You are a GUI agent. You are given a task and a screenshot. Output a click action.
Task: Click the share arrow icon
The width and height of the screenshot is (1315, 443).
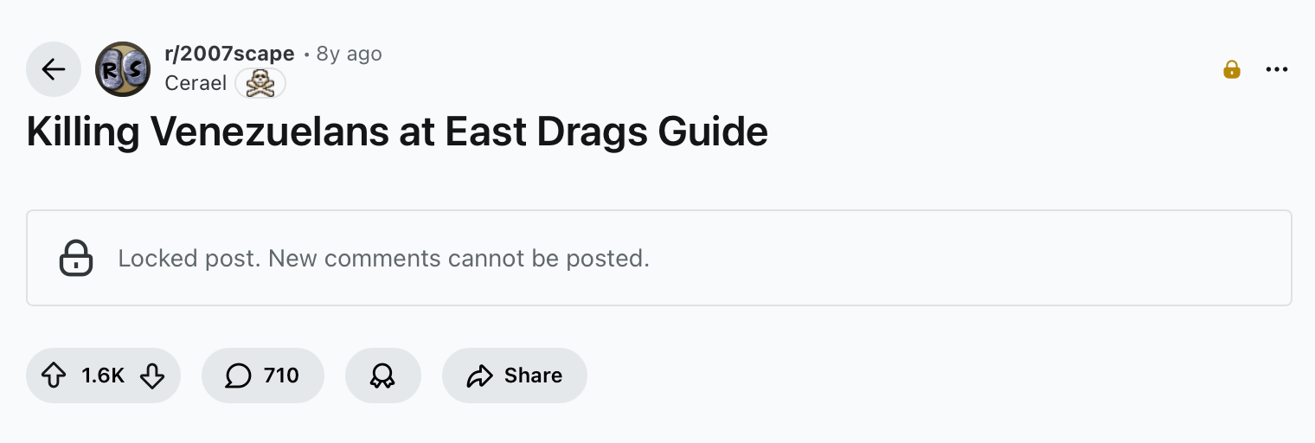[478, 376]
